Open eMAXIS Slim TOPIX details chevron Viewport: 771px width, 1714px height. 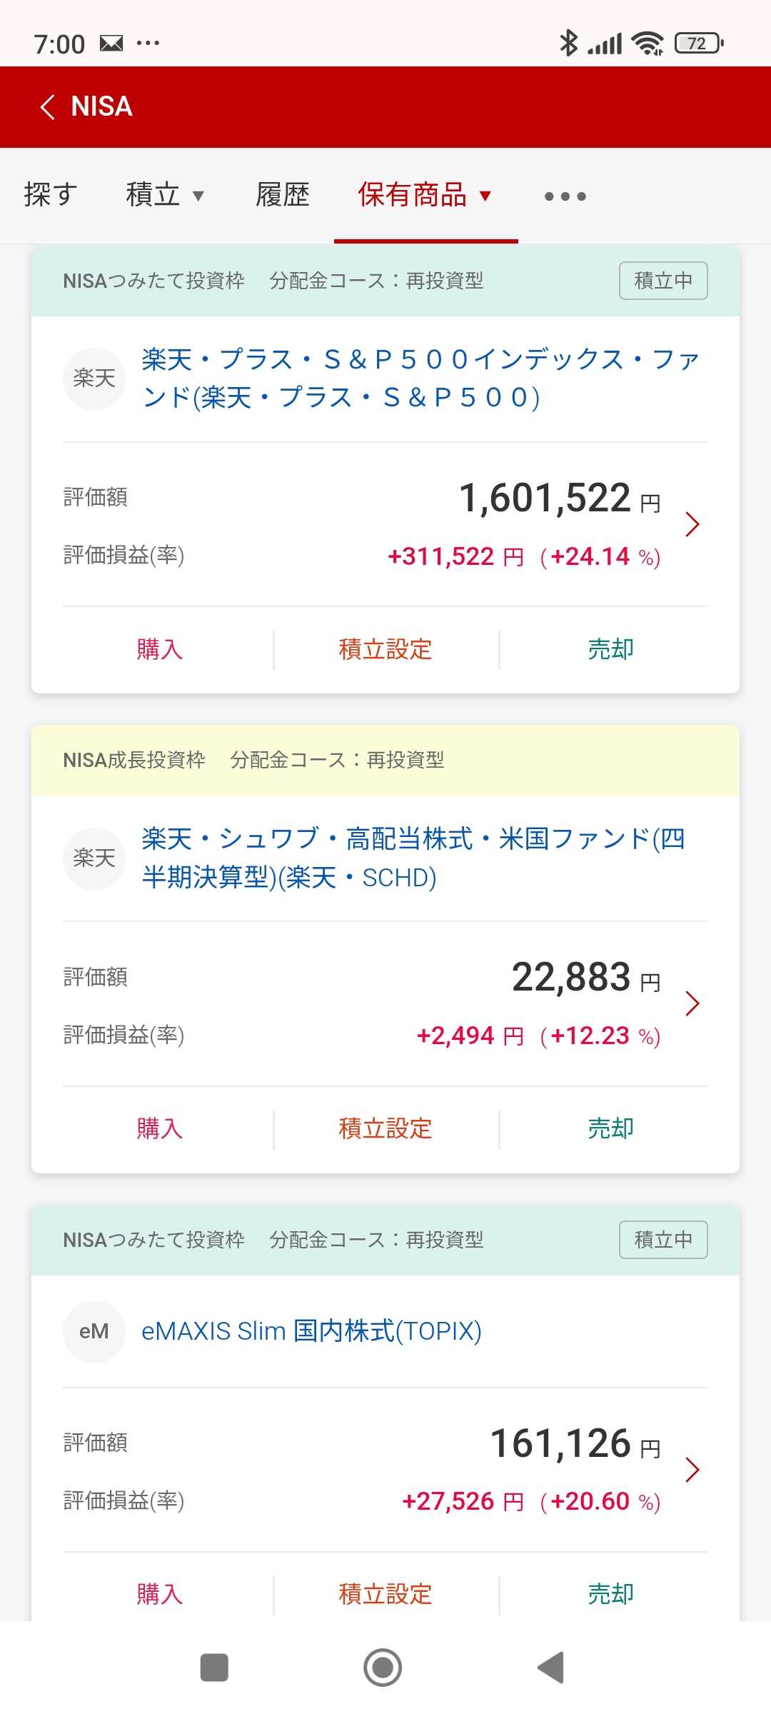[x=692, y=1470]
